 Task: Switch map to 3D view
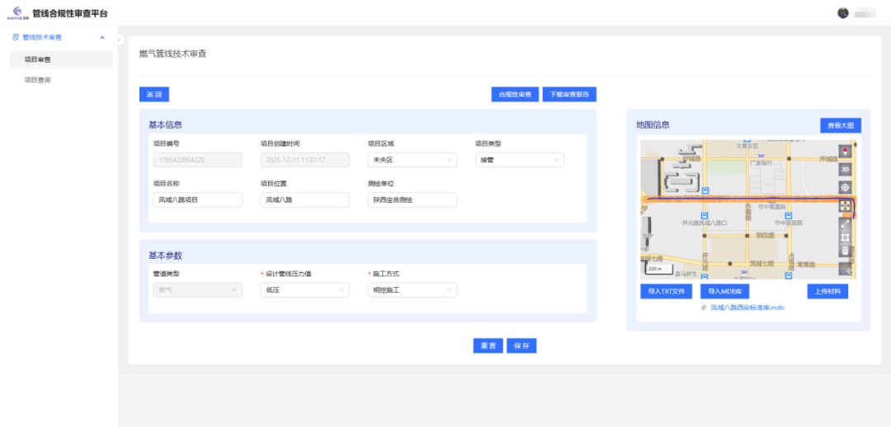tap(845, 169)
